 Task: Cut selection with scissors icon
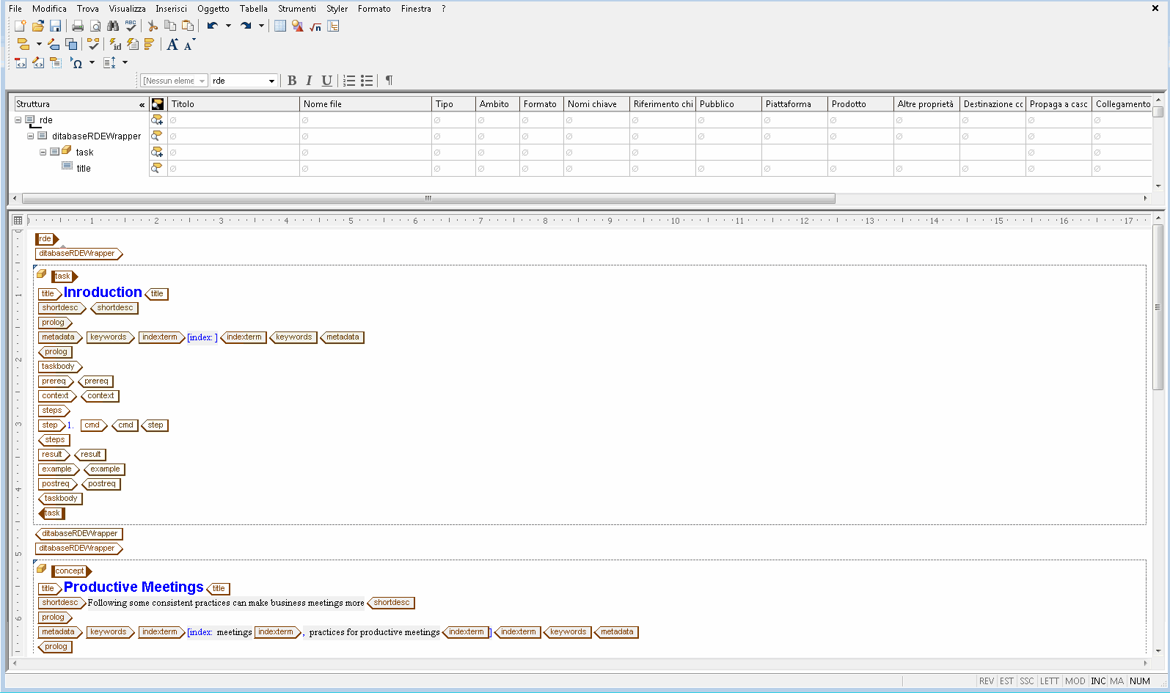pyautogui.click(x=153, y=26)
